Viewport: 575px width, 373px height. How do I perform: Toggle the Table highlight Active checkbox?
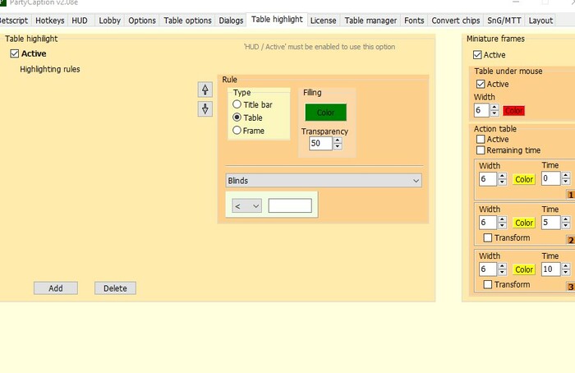tap(15, 53)
